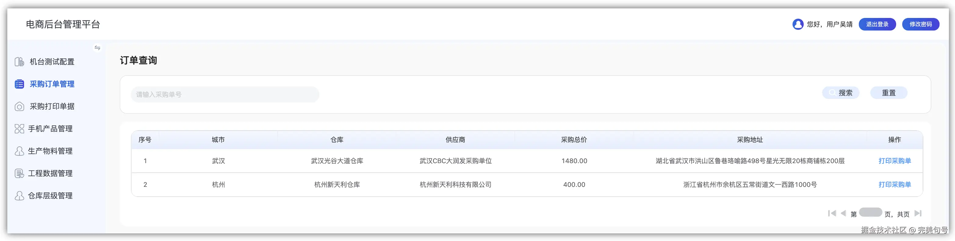Click the 退出登录 logout button
The image size is (955, 241).
pos(877,24)
